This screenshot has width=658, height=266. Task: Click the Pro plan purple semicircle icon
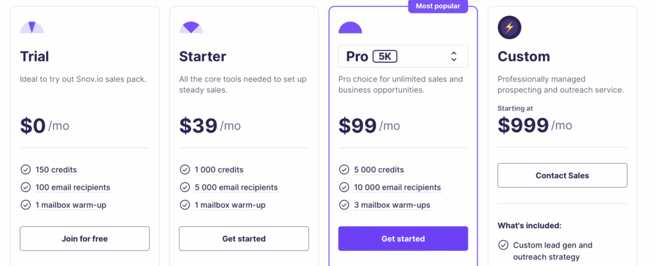[350, 28]
